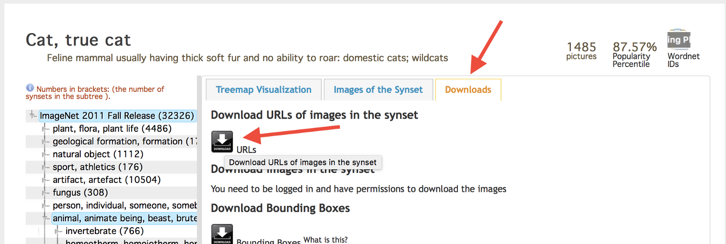Click the blue info icon beside Numbers in brackets
The height and width of the screenshot is (244, 726).
(30, 88)
